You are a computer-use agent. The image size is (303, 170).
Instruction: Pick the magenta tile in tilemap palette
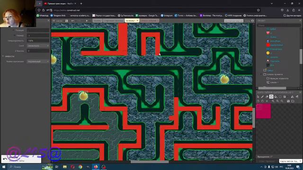point(263,111)
